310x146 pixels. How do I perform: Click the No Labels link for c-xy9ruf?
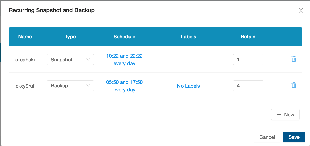pyautogui.click(x=188, y=86)
